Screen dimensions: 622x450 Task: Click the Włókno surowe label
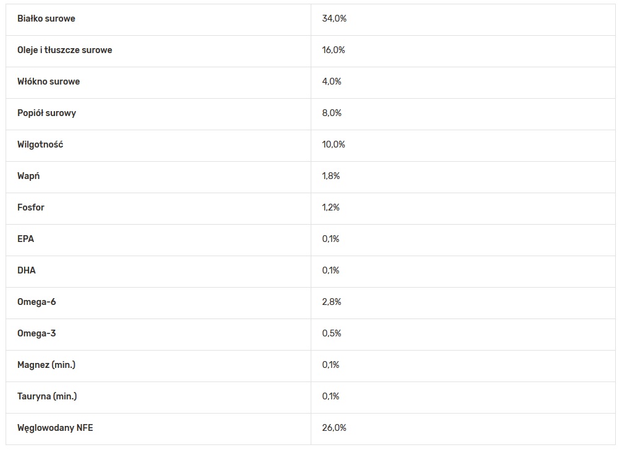(x=49, y=81)
